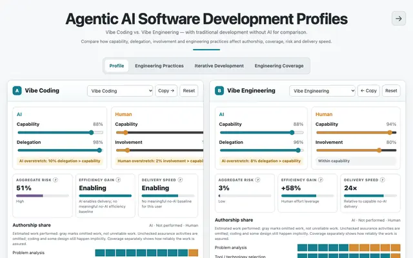Click the 'Copy →' button in panel A
The height and width of the screenshot is (258, 413).
pos(166,90)
